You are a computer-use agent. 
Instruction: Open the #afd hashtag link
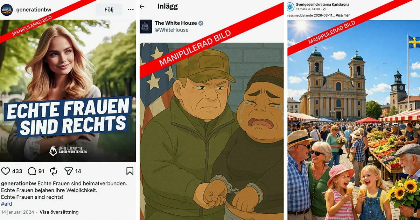7,204
